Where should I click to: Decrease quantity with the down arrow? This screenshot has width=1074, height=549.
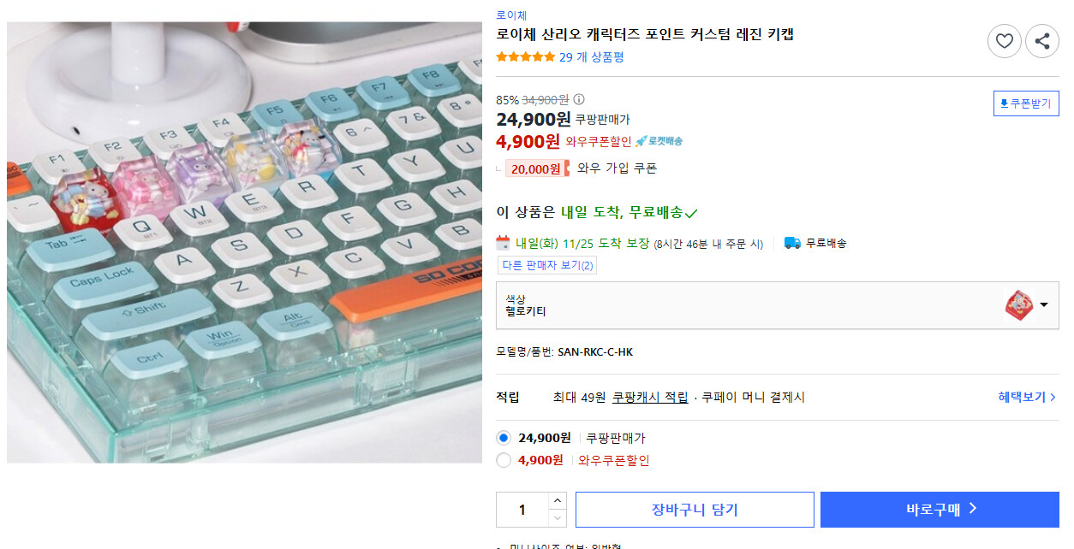558,518
